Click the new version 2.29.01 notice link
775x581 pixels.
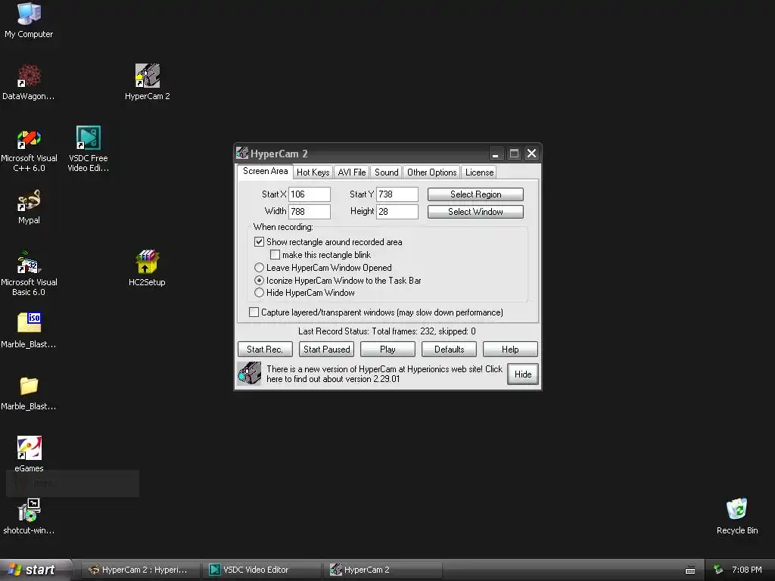point(384,374)
